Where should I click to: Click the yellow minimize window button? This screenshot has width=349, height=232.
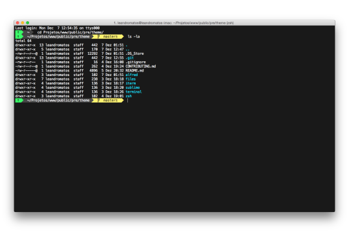23,23
